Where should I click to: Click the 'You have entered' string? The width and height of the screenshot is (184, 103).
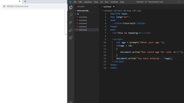pos(150,58)
